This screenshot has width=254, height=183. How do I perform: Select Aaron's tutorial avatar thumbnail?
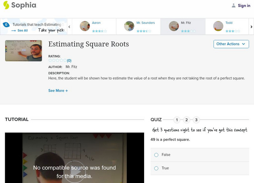pyautogui.click(x=85, y=26)
